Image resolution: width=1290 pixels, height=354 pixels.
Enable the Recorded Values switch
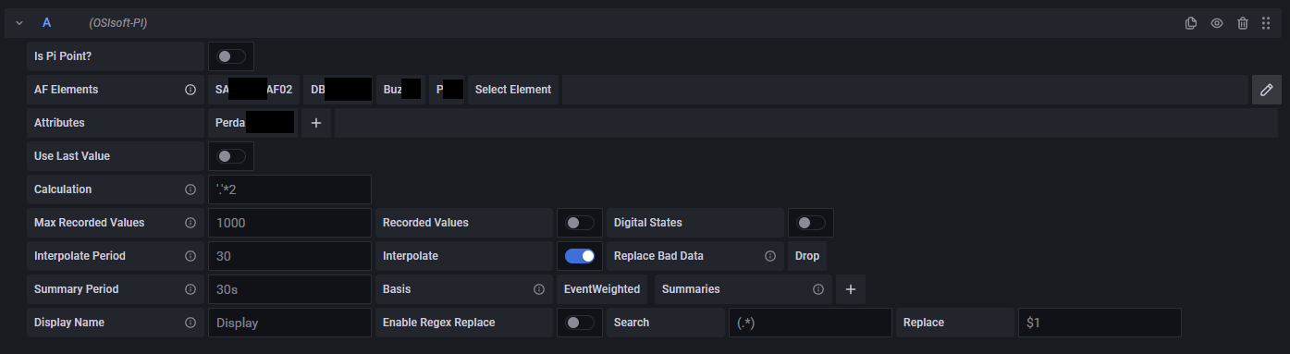pyautogui.click(x=580, y=223)
